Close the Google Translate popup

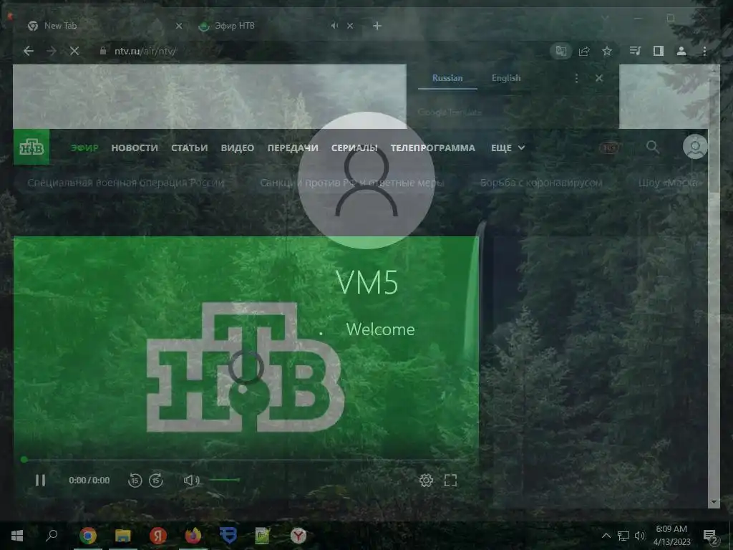(599, 78)
